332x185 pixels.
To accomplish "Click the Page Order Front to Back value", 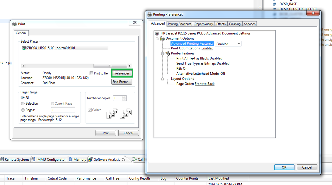I will click(x=204, y=84).
